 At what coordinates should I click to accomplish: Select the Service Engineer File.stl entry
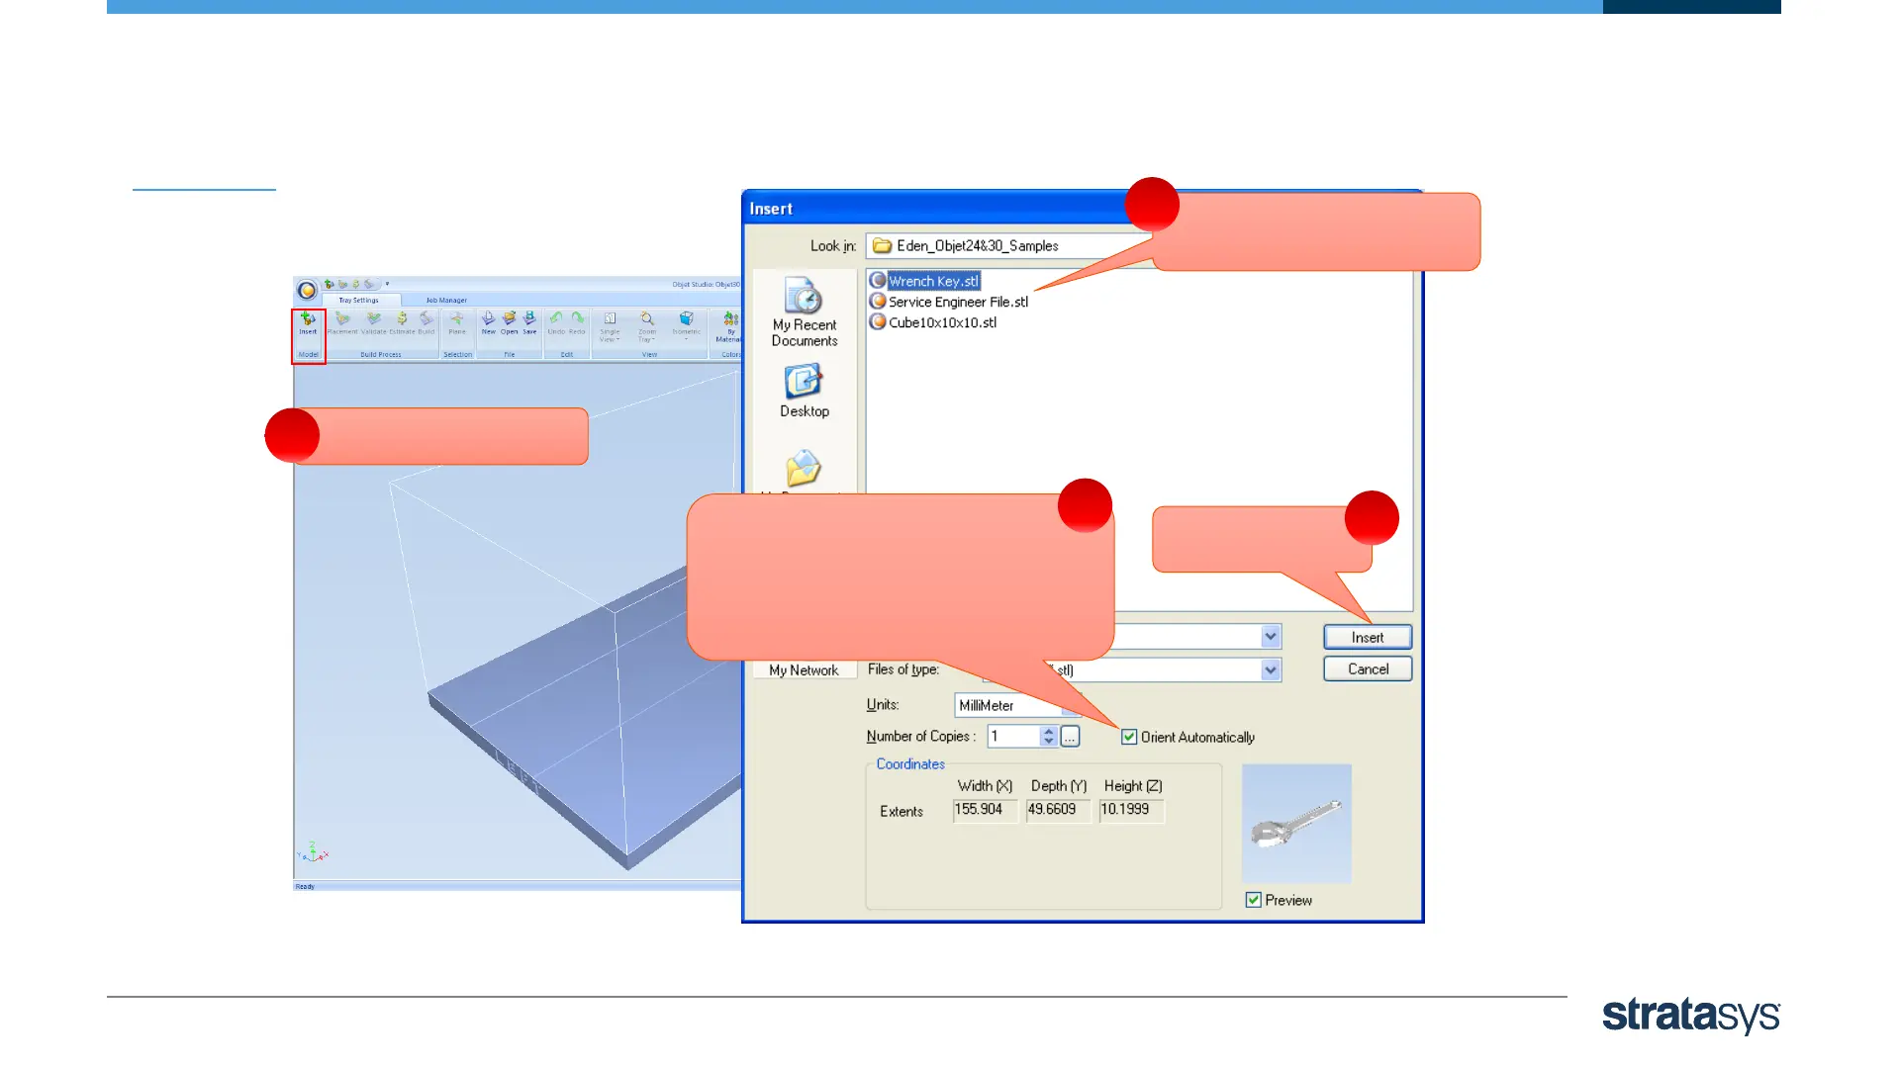click(x=957, y=302)
